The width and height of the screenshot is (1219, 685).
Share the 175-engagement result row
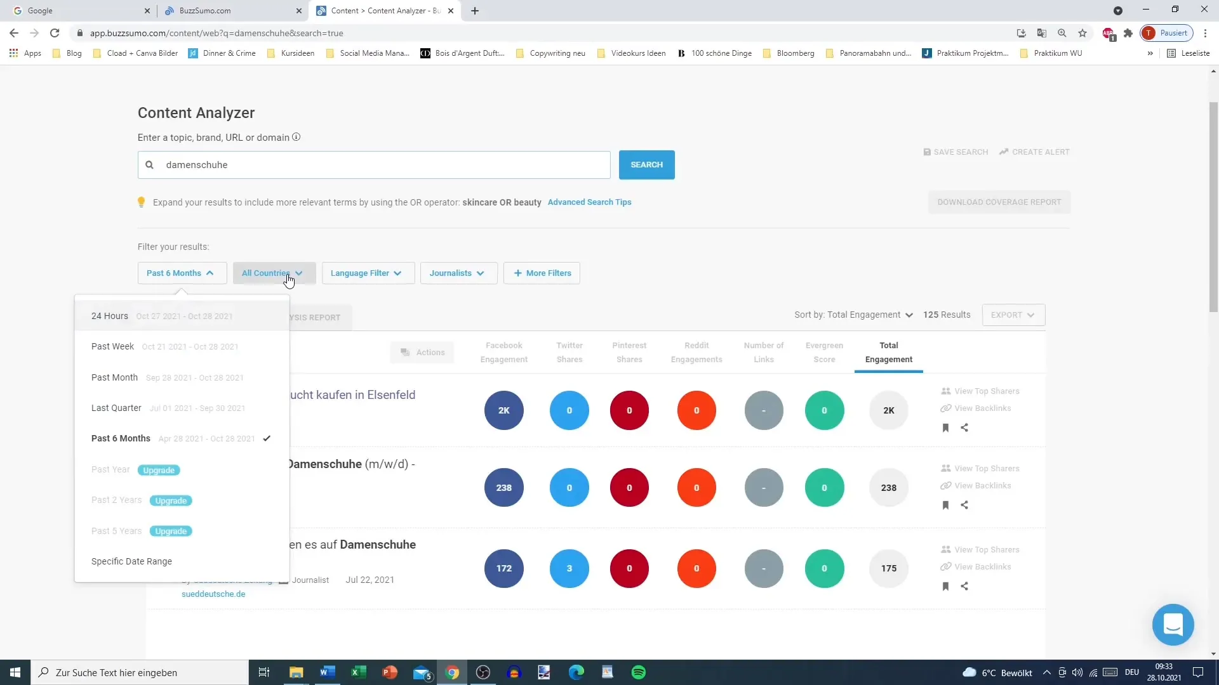(964, 587)
